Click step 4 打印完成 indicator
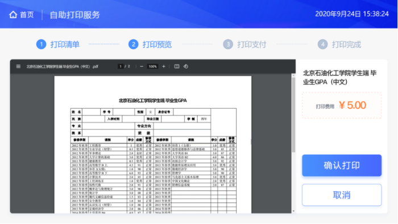 (x=339, y=44)
